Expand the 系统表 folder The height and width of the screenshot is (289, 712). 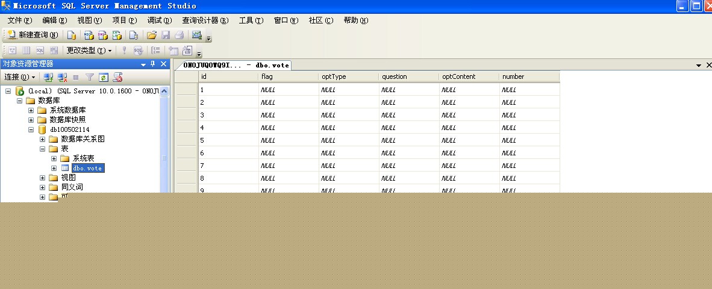[54, 158]
